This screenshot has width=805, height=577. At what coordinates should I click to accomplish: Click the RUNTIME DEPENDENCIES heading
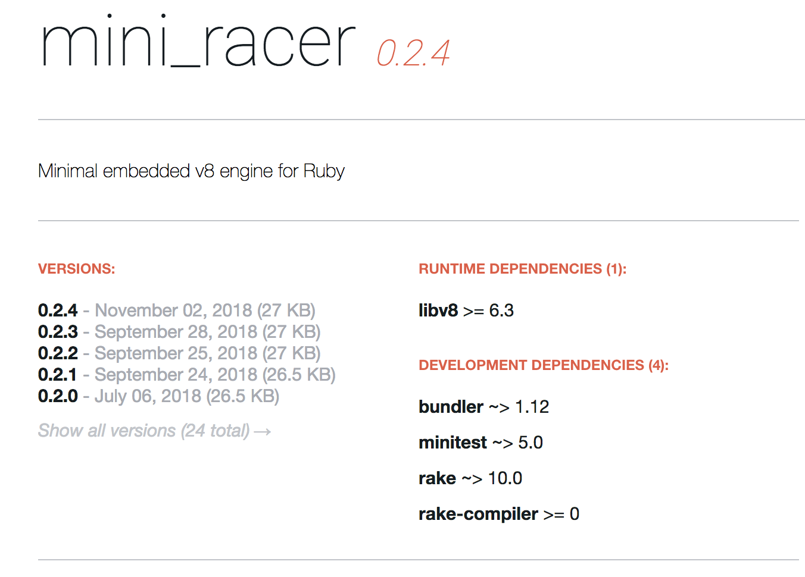[522, 268]
